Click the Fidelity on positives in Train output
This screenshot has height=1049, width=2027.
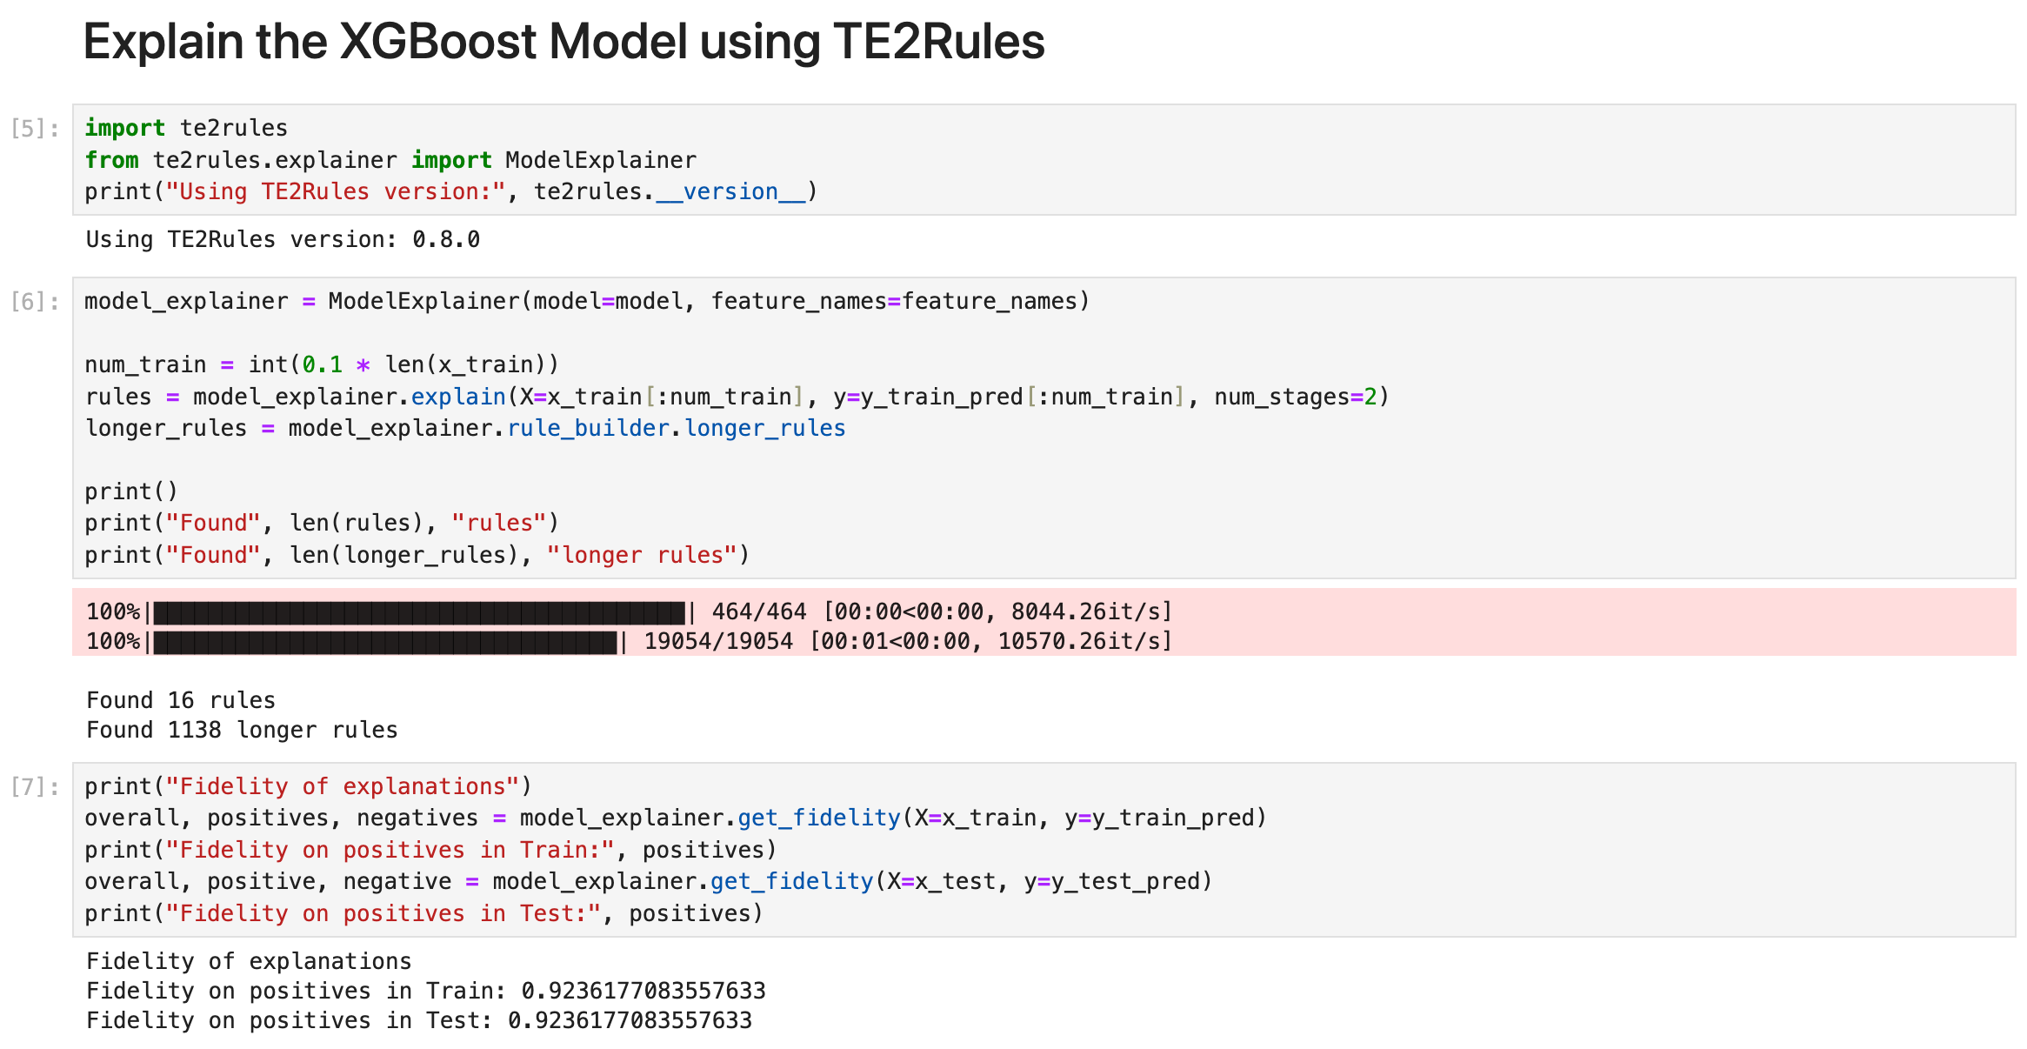pos(426,991)
